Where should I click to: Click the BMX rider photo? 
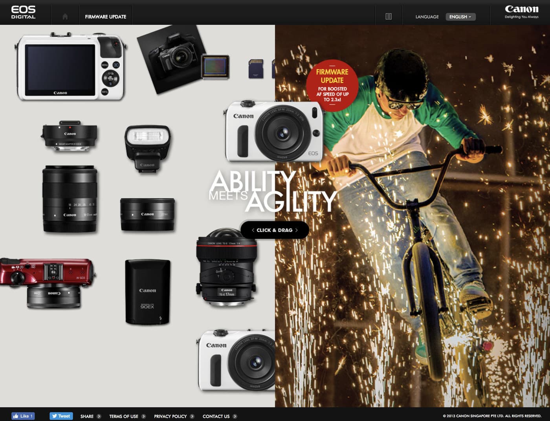[412, 216]
